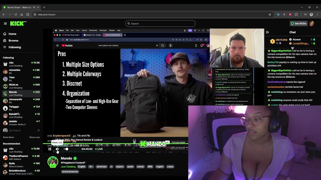Click the irl tag
The image size is (321, 180).
click(111, 167)
